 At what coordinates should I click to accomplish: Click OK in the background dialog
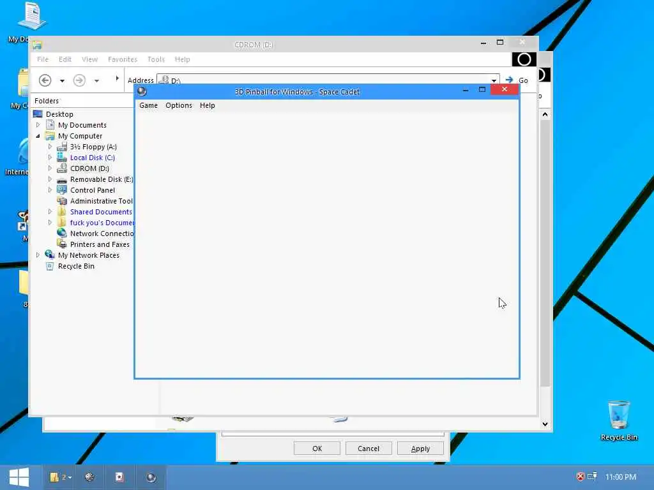click(317, 449)
